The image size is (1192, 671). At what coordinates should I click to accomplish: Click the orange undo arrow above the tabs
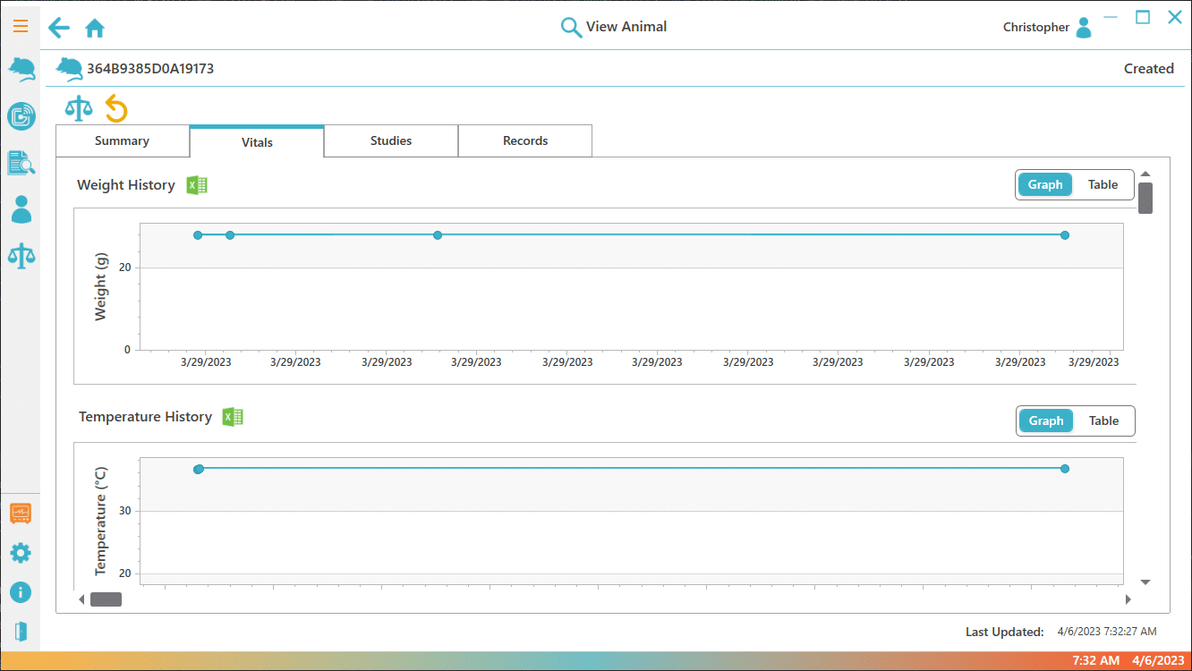point(116,108)
